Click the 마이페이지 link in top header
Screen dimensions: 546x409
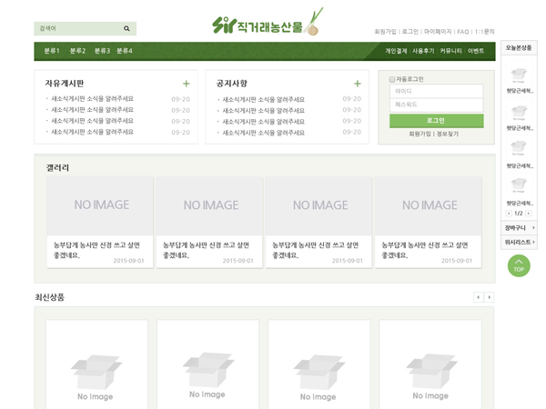pos(438,32)
